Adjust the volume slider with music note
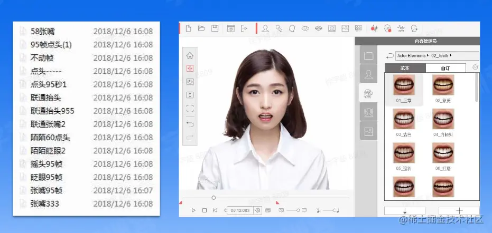This screenshot has width=492, height=233. point(334,210)
